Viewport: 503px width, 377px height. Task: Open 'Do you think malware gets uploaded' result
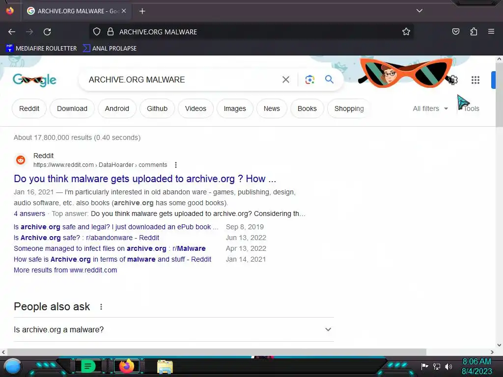tap(145, 179)
